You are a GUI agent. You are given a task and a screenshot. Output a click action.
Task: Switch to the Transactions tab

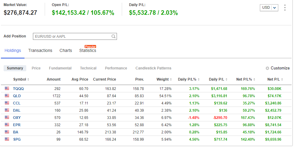point(40,51)
